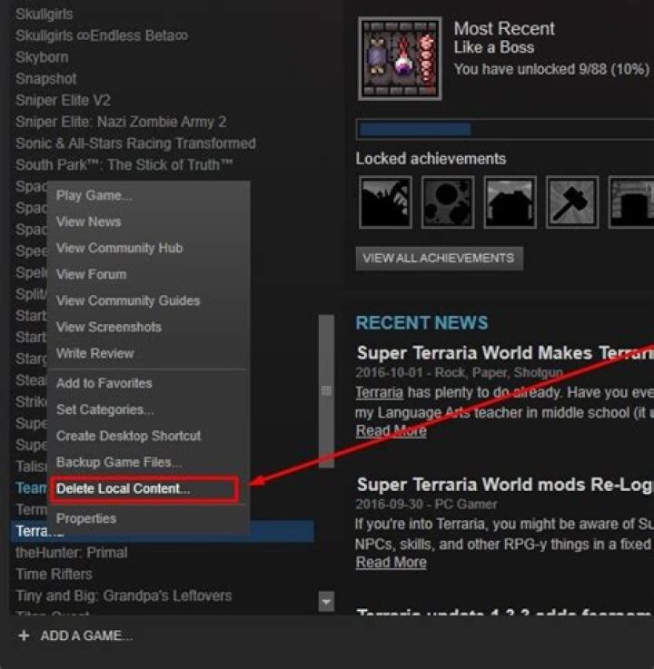This screenshot has width=654, height=669.
Task: Select Backup Game Files menu item
Action: pyautogui.click(x=119, y=462)
